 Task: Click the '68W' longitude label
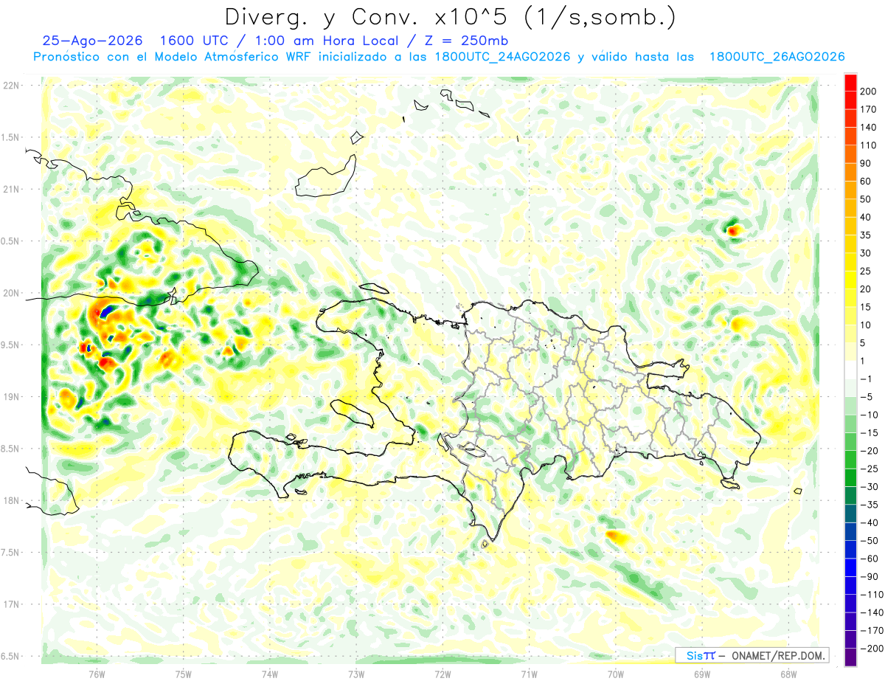click(x=788, y=674)
